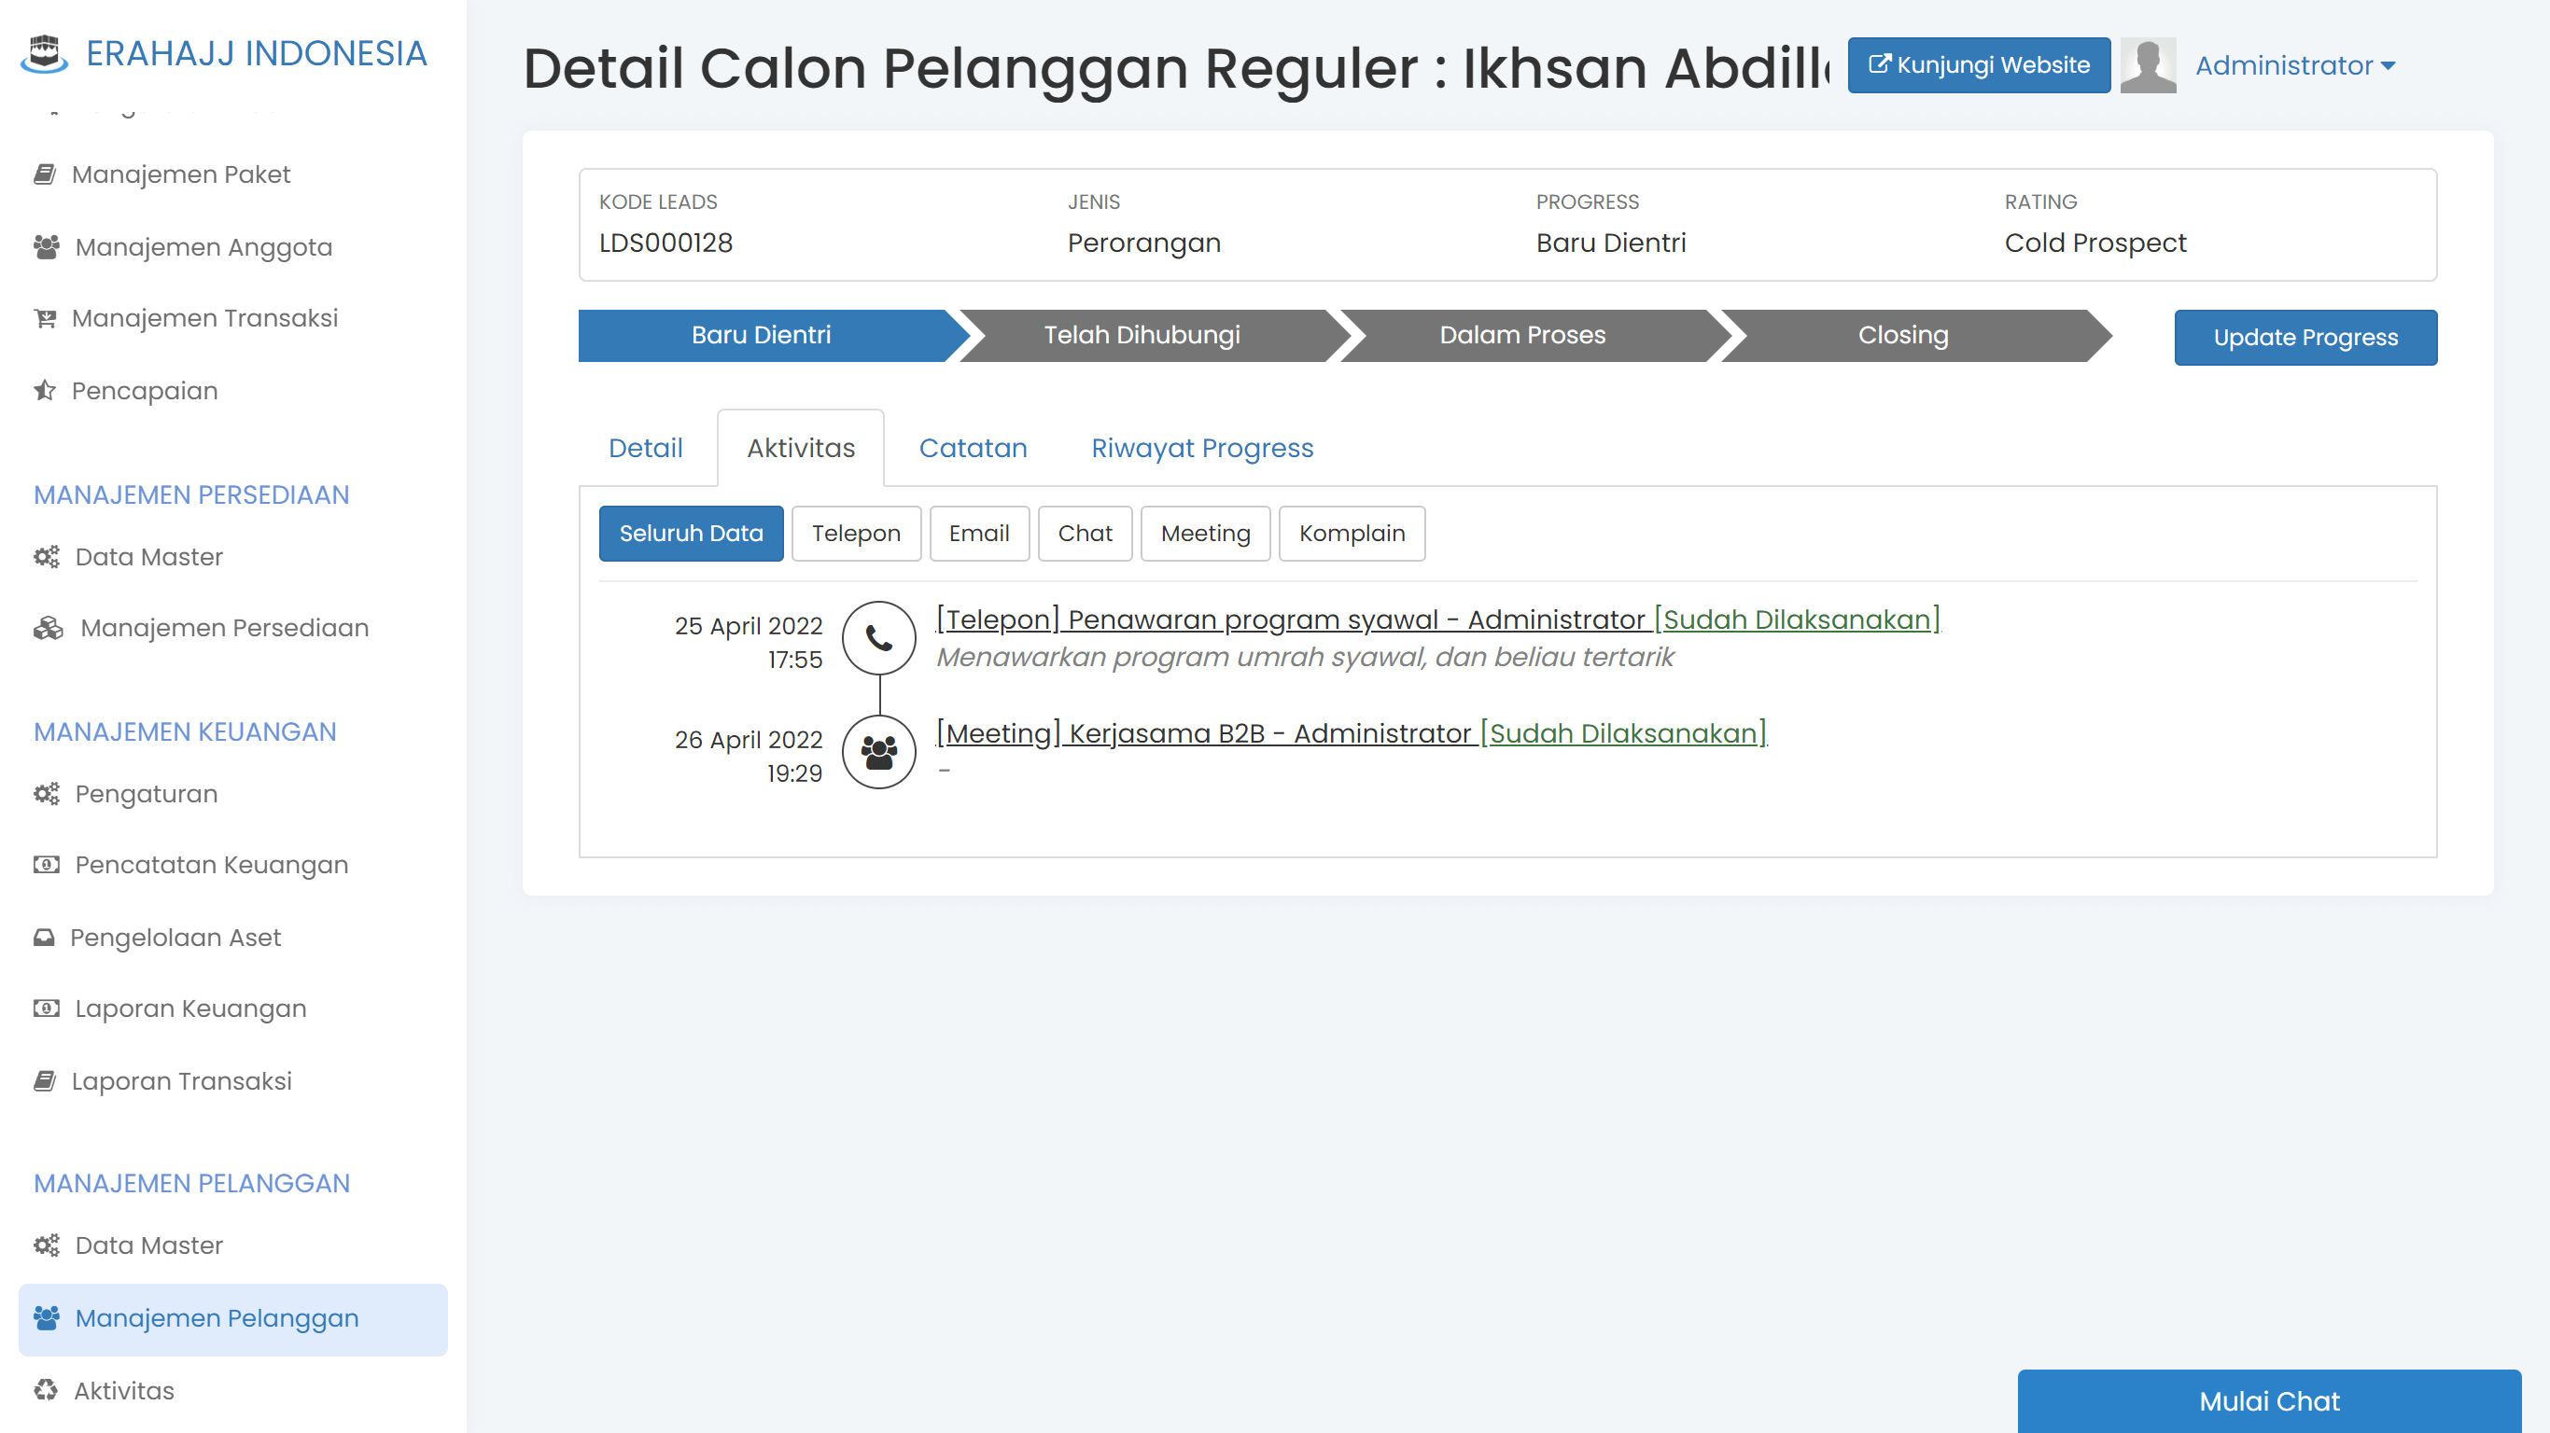This screenshot has width=2550, height=1433.
Task: Select the Data Master gear icon
Action: (x=45, y=556)
